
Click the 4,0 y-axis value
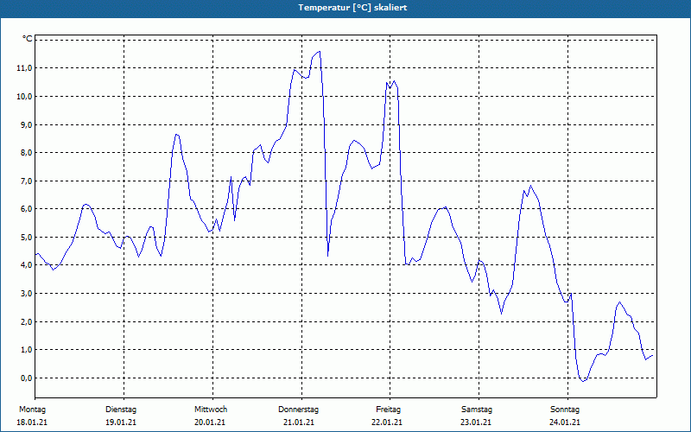[26, 265]
